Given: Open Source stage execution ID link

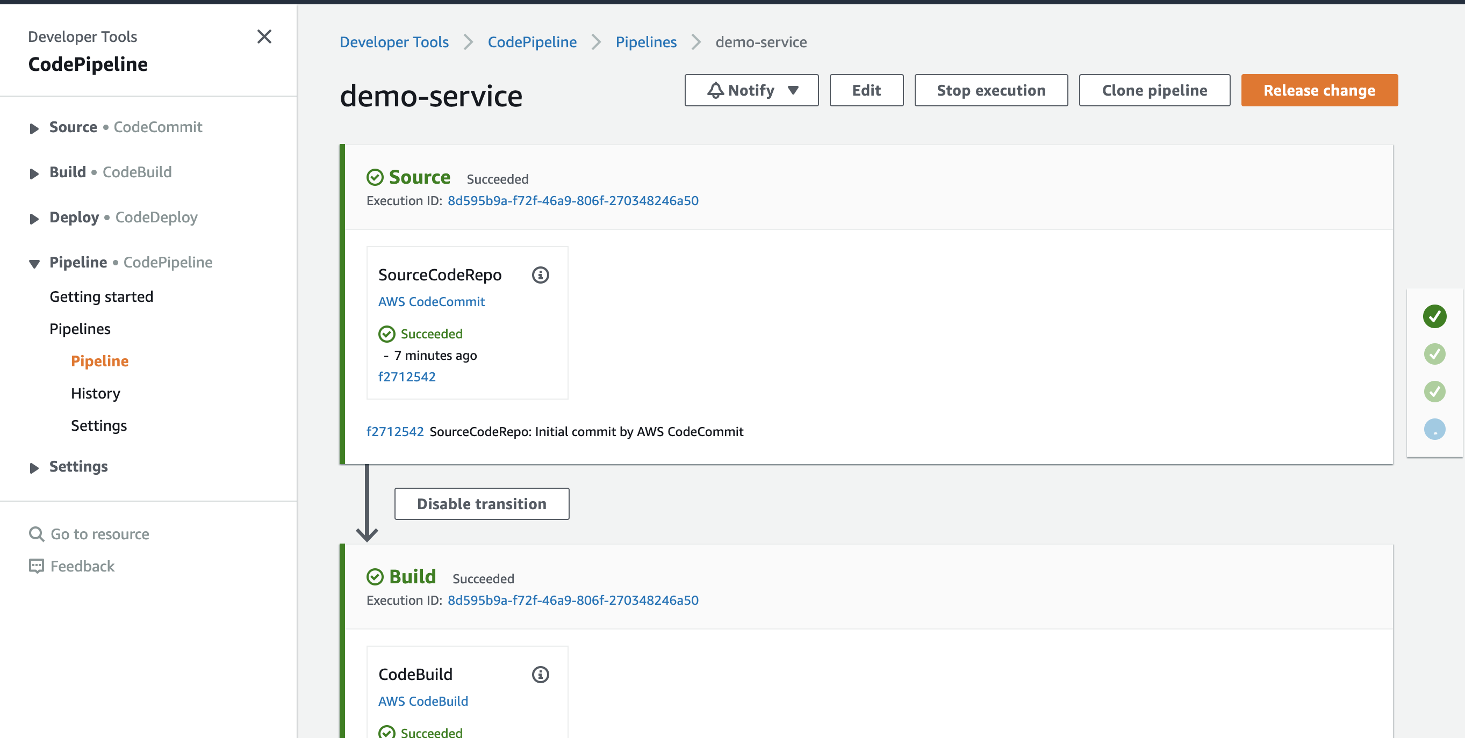Looking at the screenshot, I should pyautogui.click(x=573, y=201).
